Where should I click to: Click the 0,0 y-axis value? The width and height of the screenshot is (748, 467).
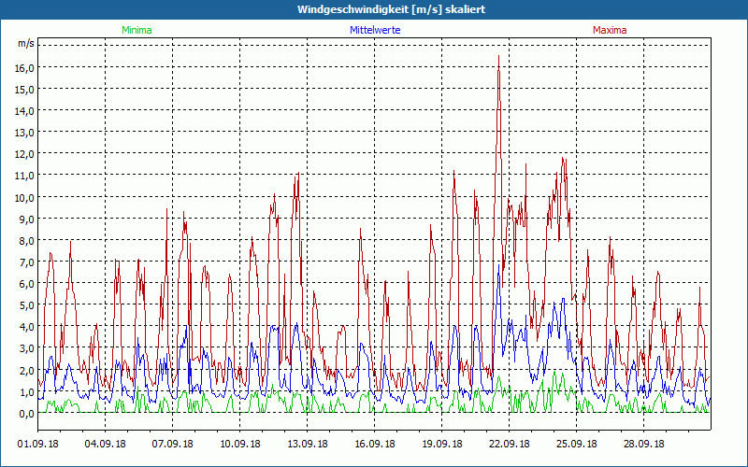(x=27, y=413)
